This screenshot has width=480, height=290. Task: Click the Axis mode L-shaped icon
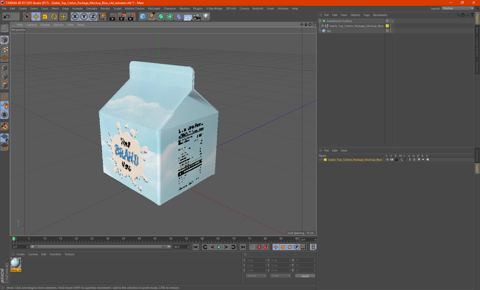coord(4,97)
